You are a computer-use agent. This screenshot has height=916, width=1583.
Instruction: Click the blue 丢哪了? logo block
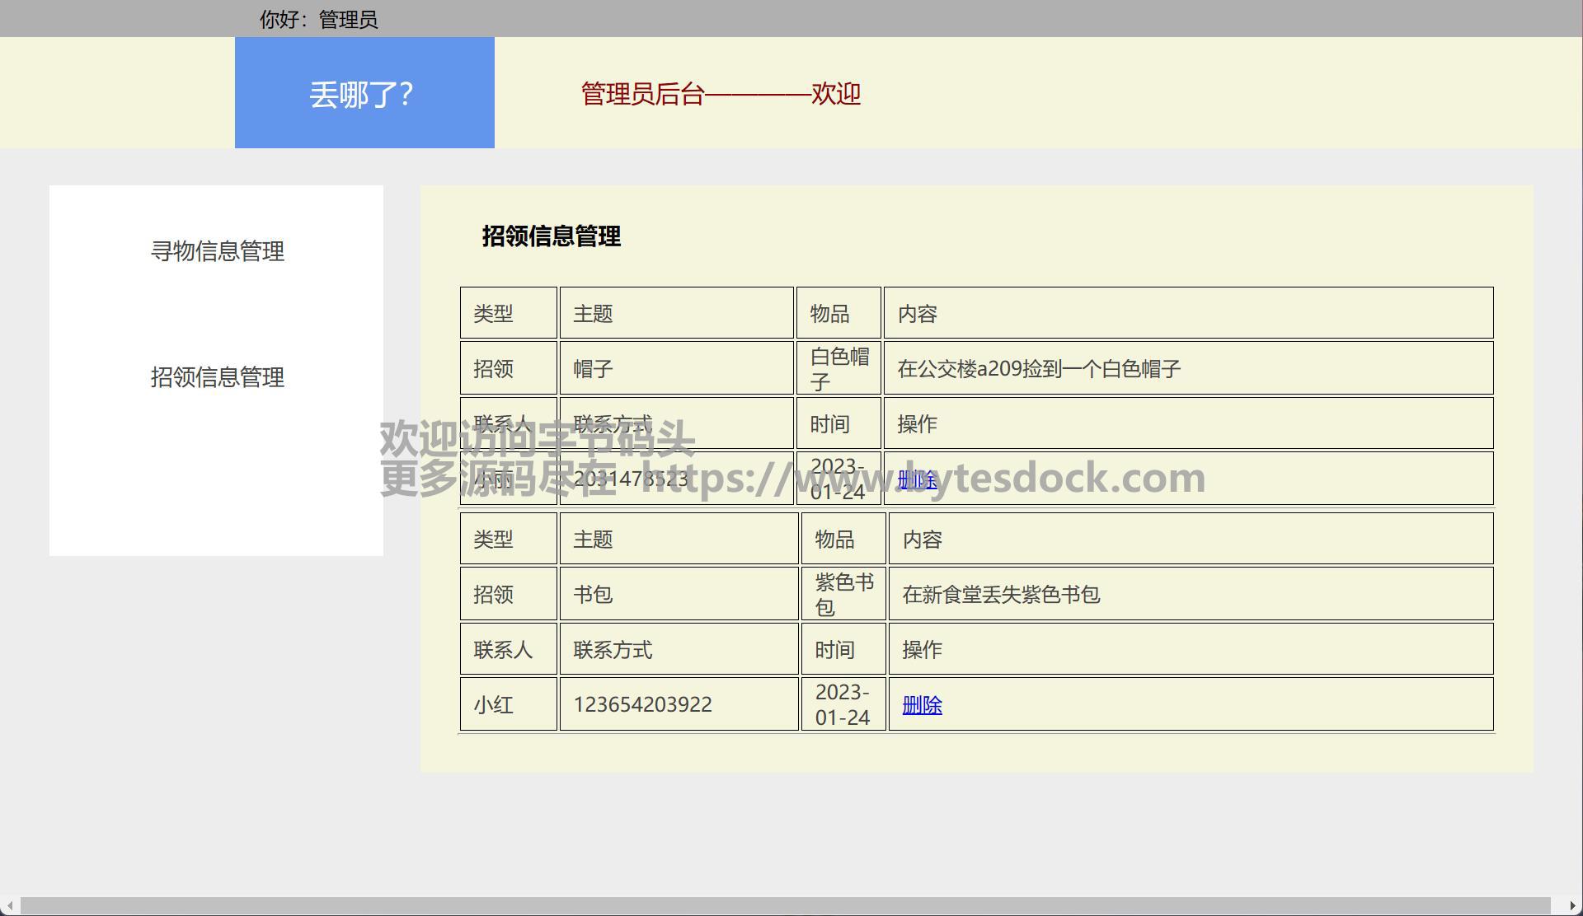[x=364, y=93]
